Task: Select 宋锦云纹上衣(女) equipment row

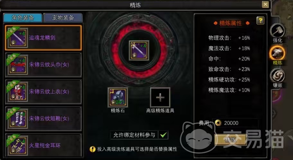Action: click(43, 92)
